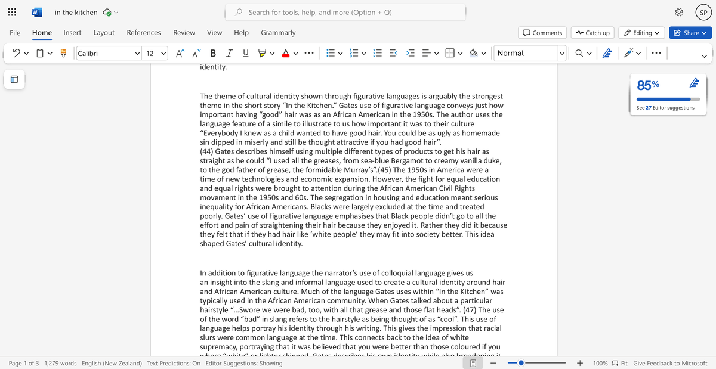Increase font size with Grow Font
Viewport: 716px width, 369px height.
click(x=180, y=53)
